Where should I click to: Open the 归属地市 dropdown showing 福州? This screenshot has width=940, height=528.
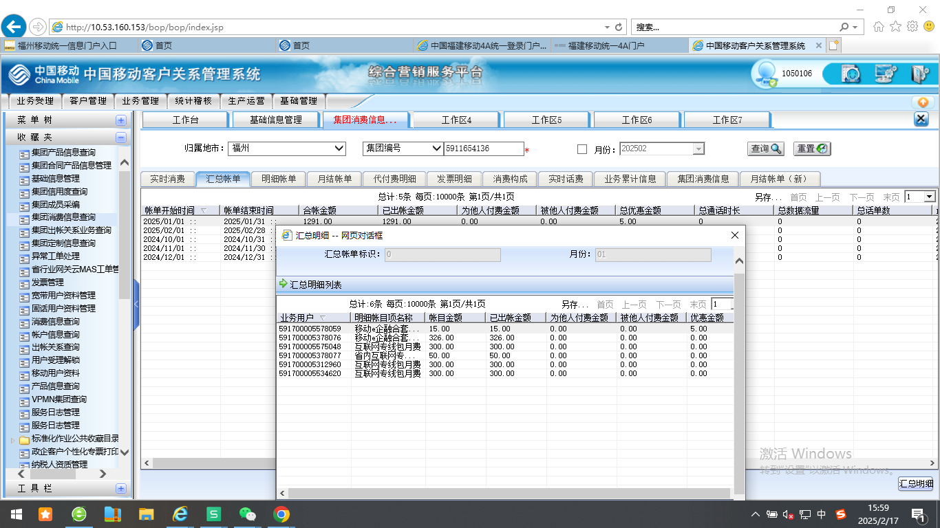pos(339,148)
